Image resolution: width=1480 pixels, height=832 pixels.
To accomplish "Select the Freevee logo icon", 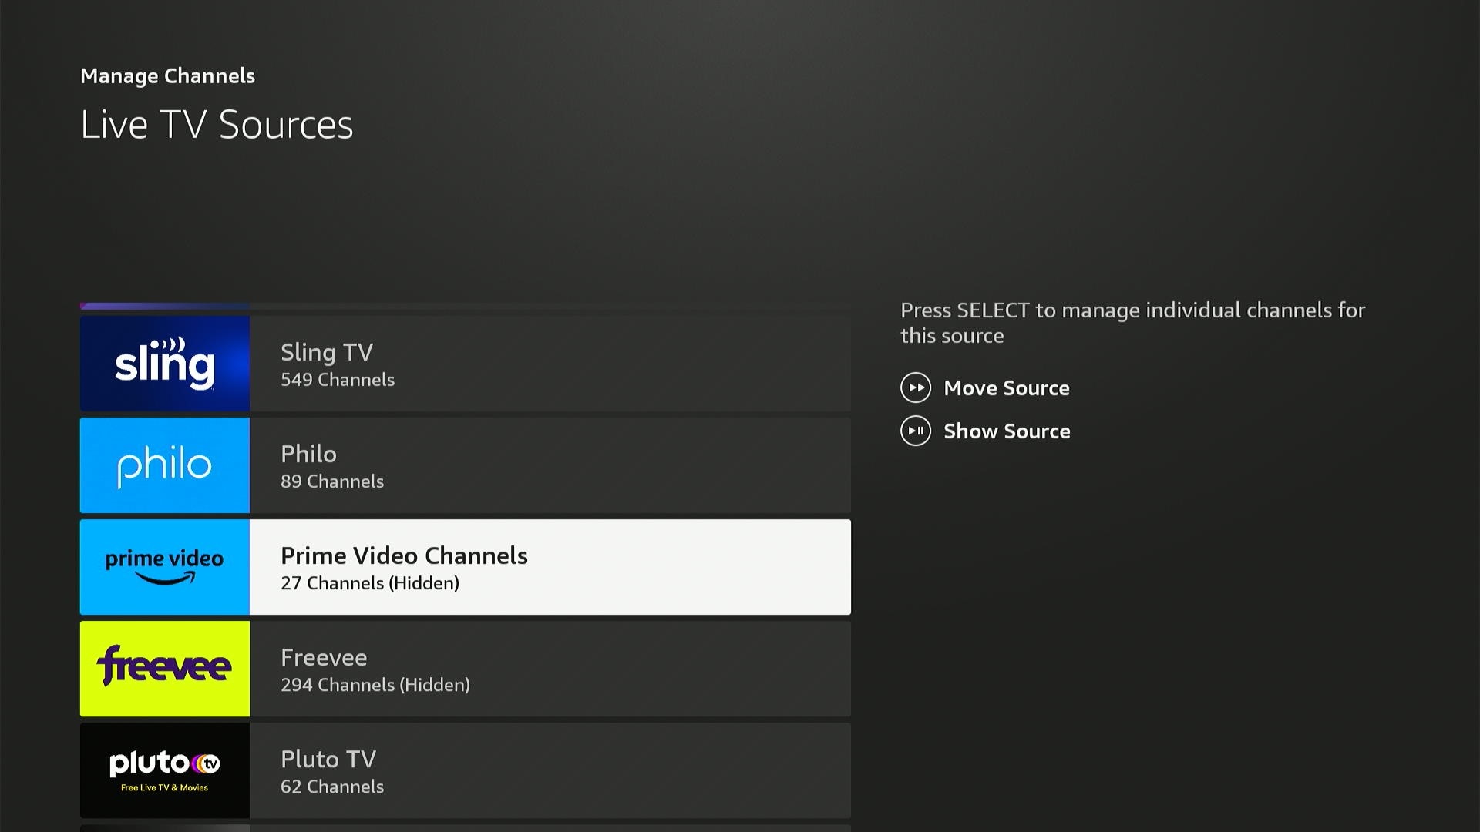I will 164,669.
